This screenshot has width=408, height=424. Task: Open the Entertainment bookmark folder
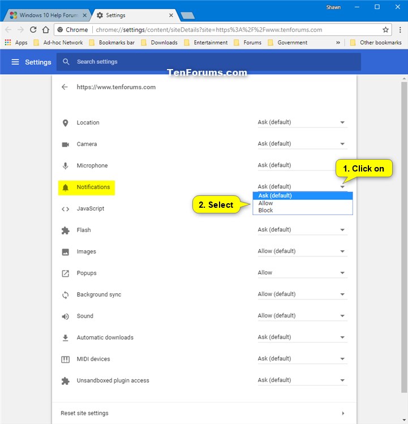pyautogui.click(x=205, y=42)
